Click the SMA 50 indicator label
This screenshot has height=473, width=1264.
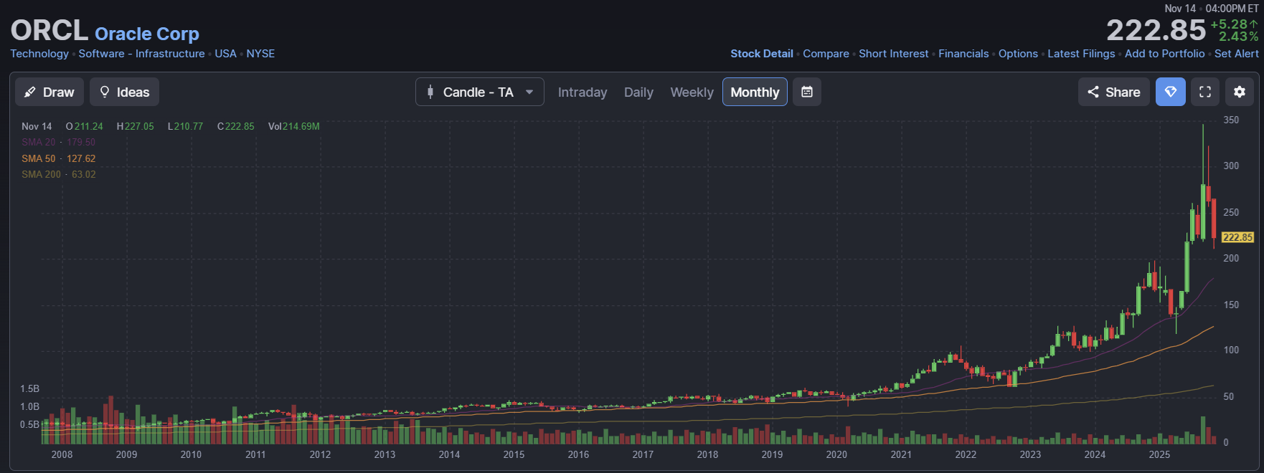coord(38,158)
